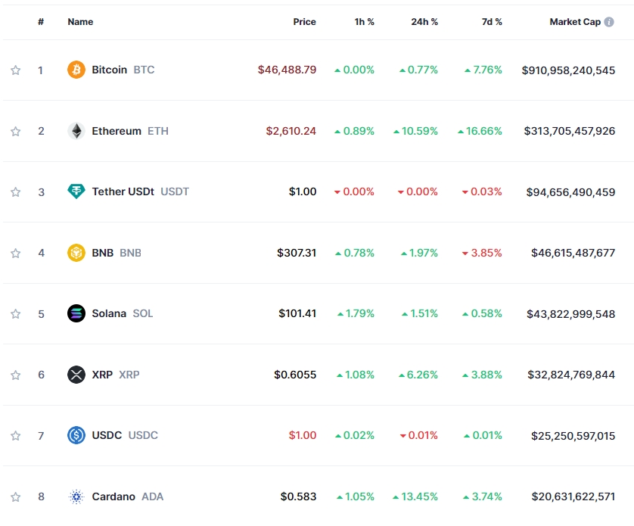Open BNB via its yellow logo
Viewport: 634px width, 526px height.
click(x=76, y=253)
